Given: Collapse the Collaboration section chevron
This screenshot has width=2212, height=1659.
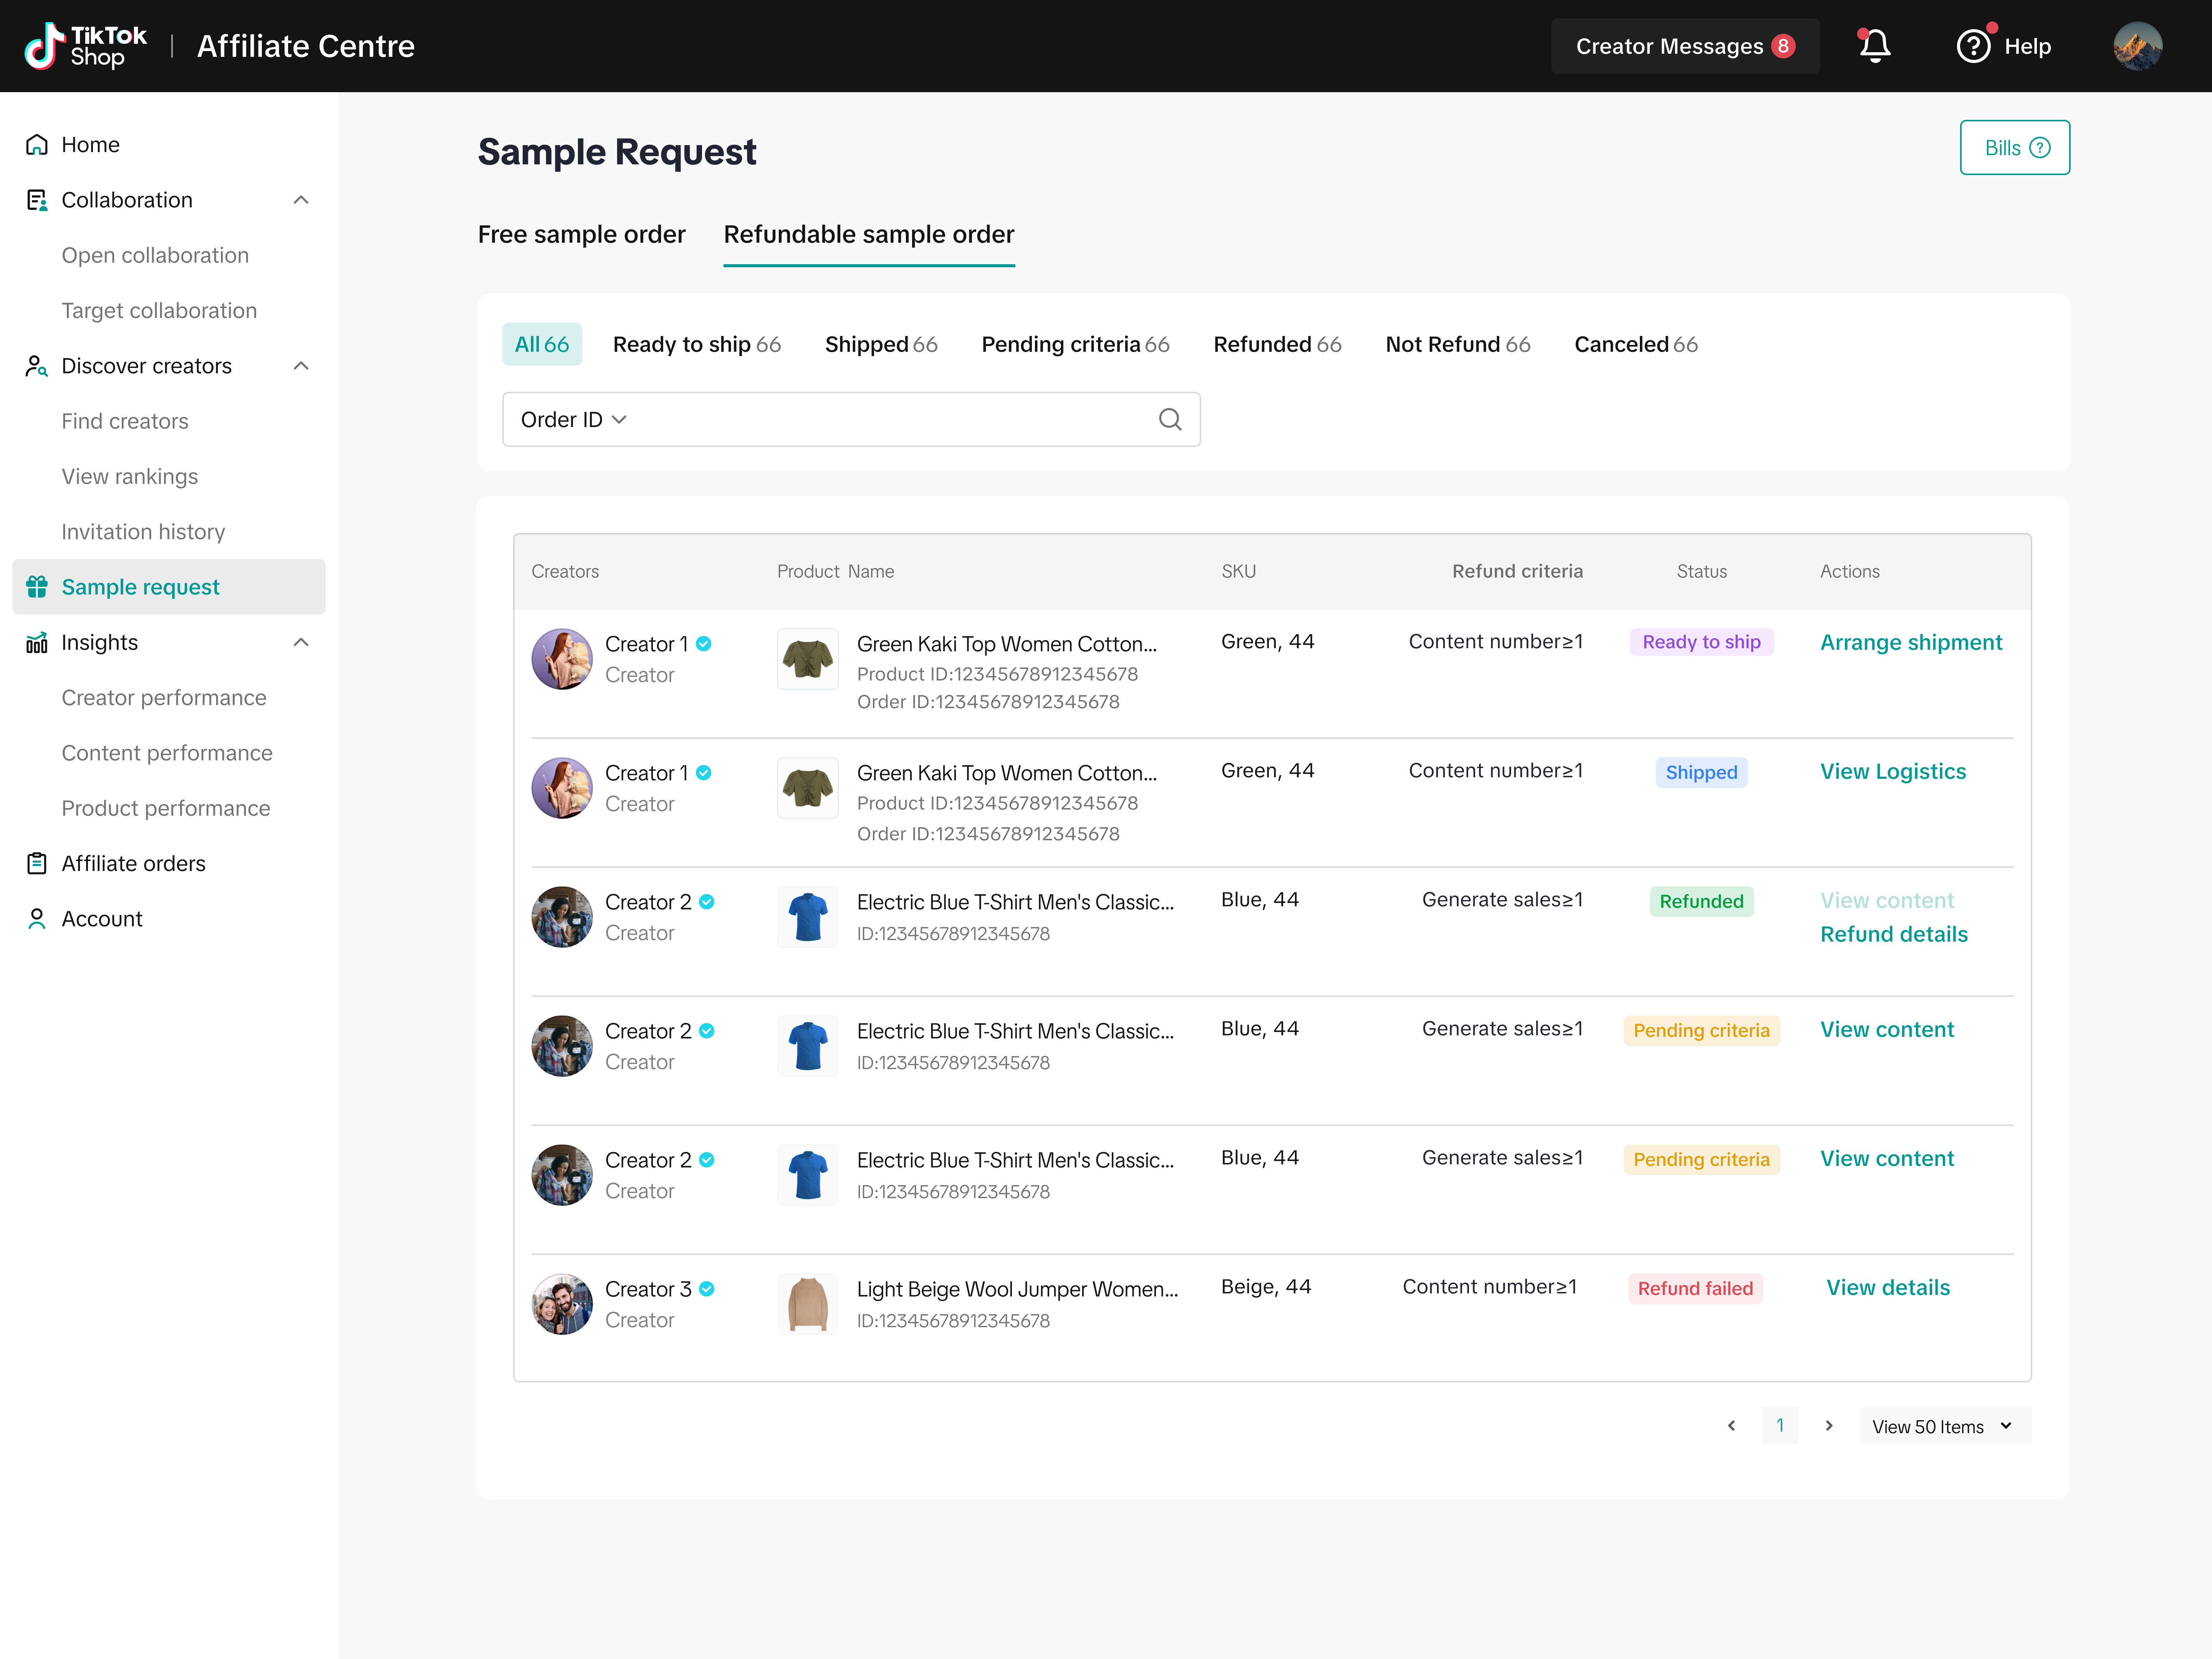Looking at the screenshot, I should [x=301, y=200].
